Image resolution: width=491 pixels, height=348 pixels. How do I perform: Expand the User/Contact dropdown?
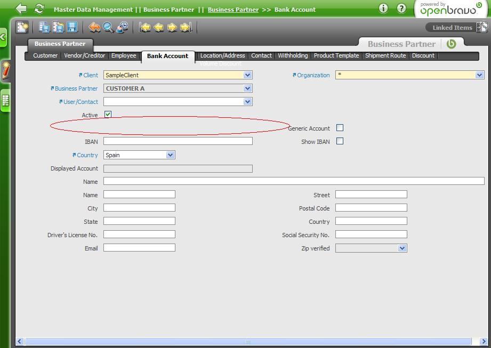coord(247,102)
